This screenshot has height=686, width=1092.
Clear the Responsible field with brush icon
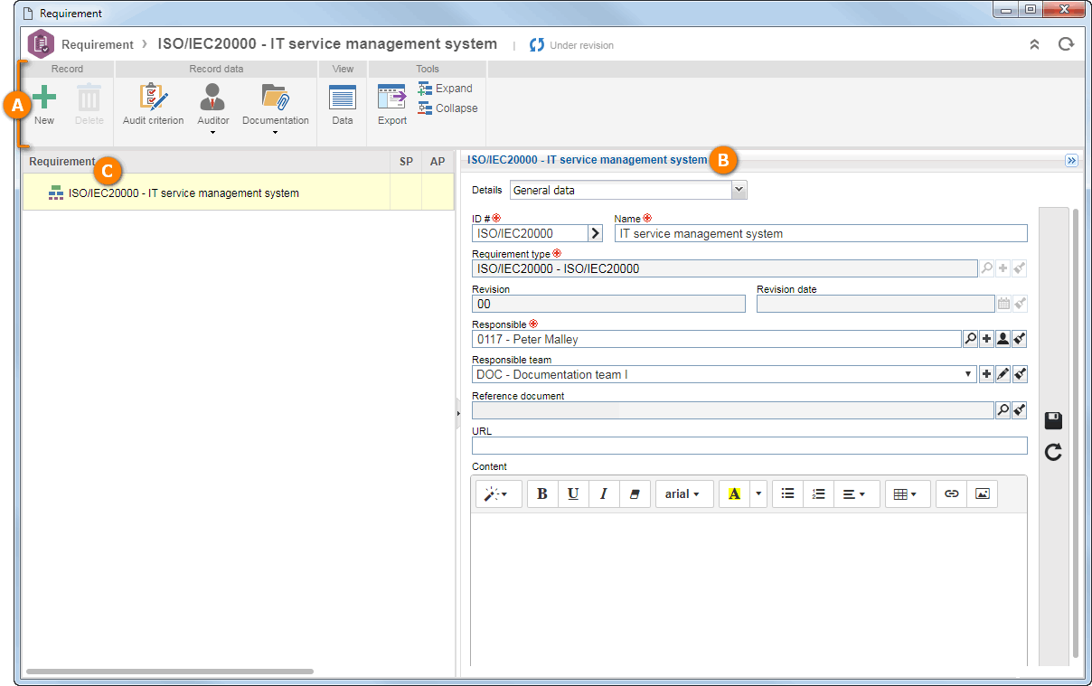point(1020,339)
